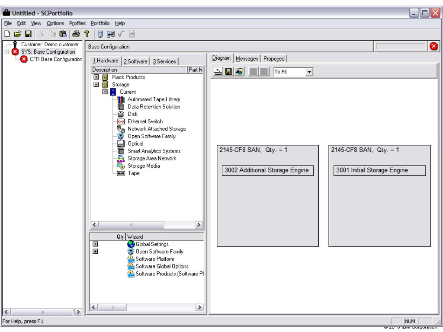Select Automated Tape Library item
443x332 pixels.
coord(154,99)
